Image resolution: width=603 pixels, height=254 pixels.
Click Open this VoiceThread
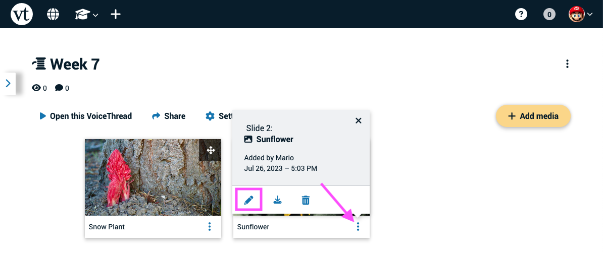pos(85,116)
